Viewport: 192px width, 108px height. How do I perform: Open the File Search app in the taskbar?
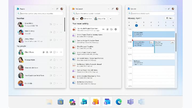pyautogui.click(x=95, y=102)
